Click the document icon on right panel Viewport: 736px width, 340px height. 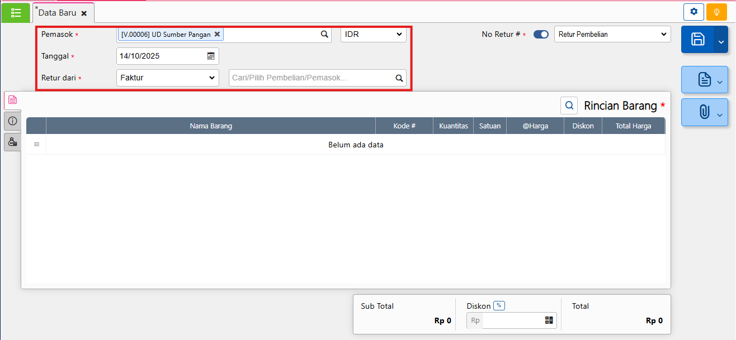click(x=704, y=80)
